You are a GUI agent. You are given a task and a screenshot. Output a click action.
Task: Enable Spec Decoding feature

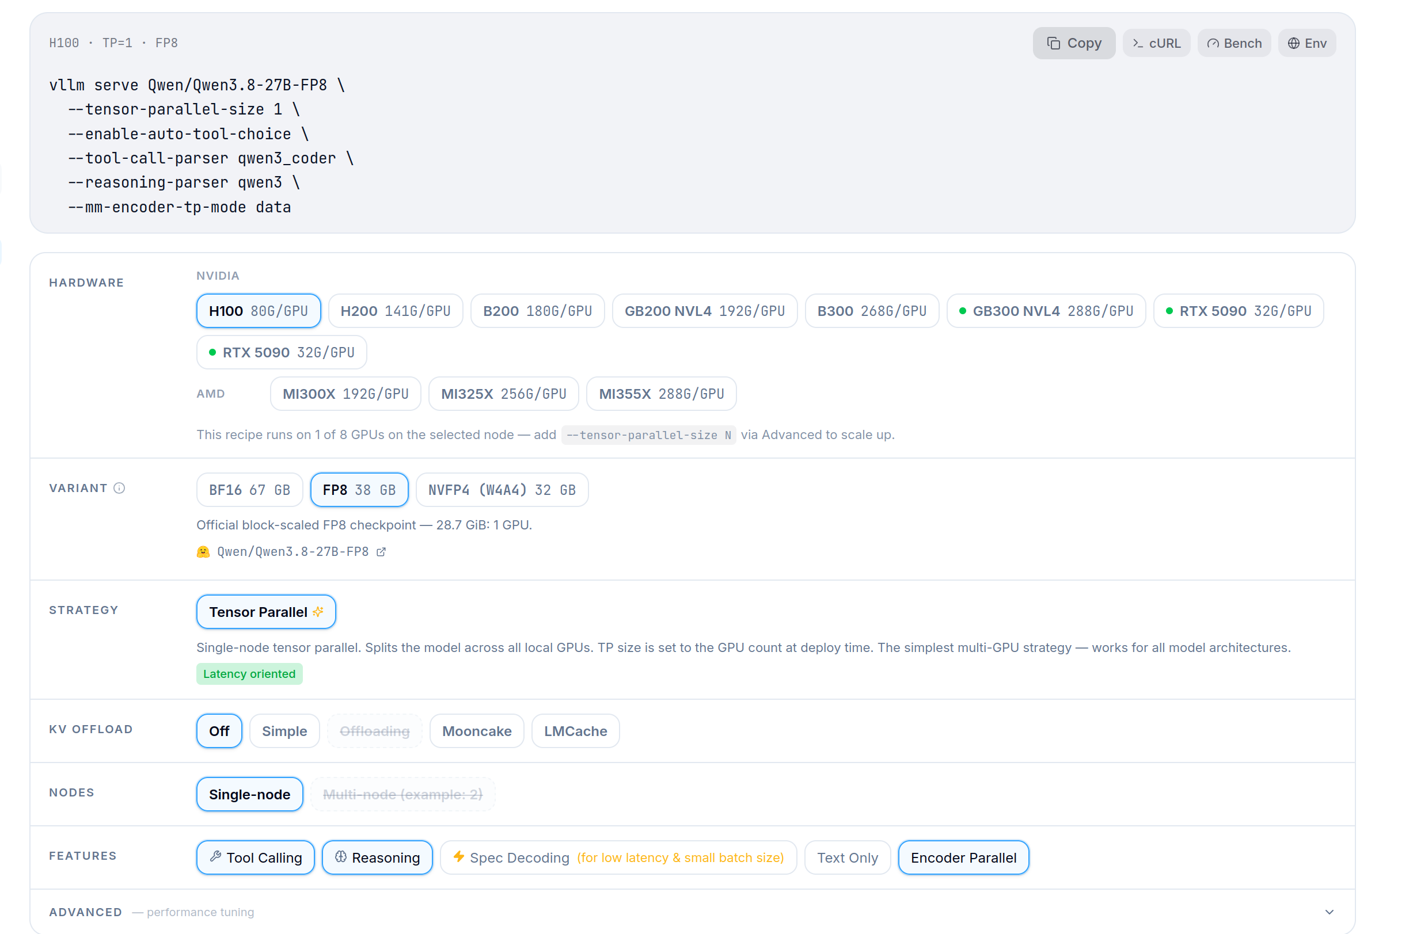click(x=618, y=857)
